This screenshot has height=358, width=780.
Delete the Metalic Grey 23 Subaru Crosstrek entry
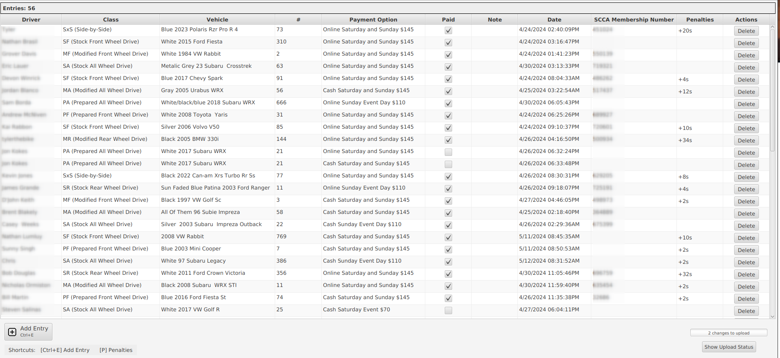(746, 67)
